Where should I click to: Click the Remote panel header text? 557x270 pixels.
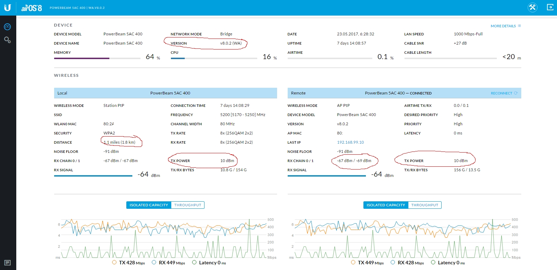tap(398, 93)
